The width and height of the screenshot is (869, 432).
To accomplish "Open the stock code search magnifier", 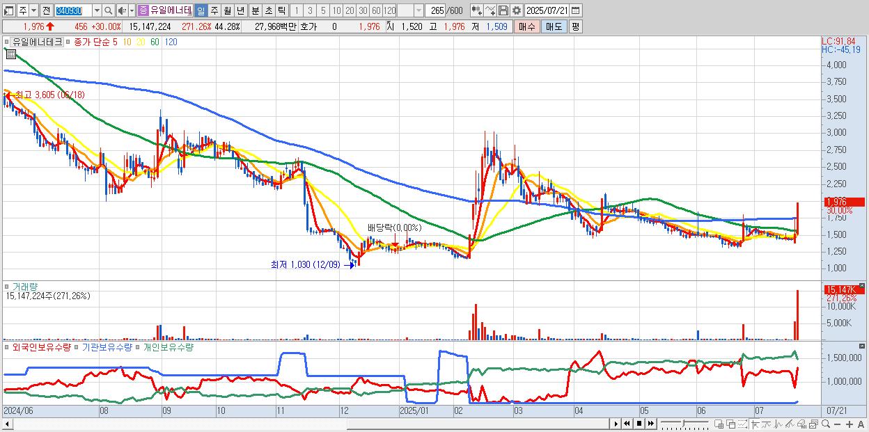I will (109, 10).
